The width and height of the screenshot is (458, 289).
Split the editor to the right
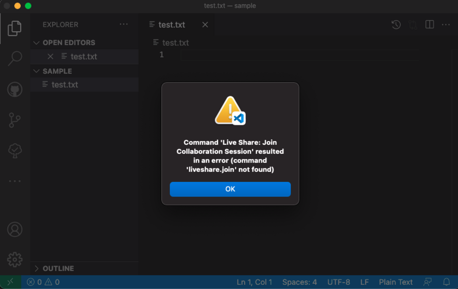coord(429,25)
